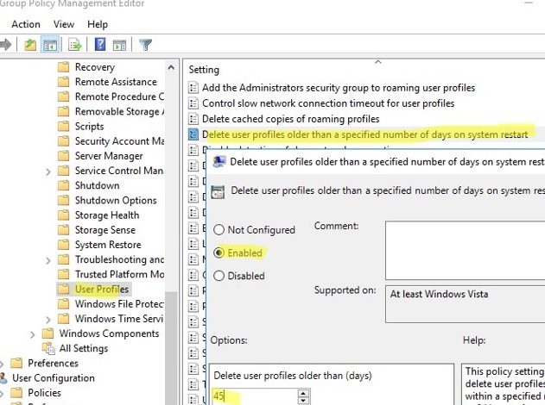Toggle the show/hide action pane icon
The height and width of the screenshot is (405, 545).
[x=120, y=45]
